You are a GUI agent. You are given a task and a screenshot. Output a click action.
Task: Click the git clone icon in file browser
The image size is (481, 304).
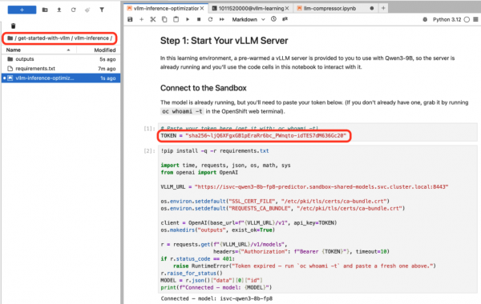87,10
